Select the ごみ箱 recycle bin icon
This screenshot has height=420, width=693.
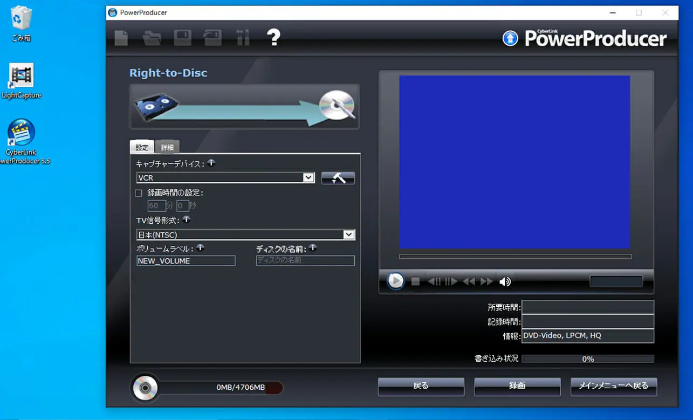(x=22, y=24)
